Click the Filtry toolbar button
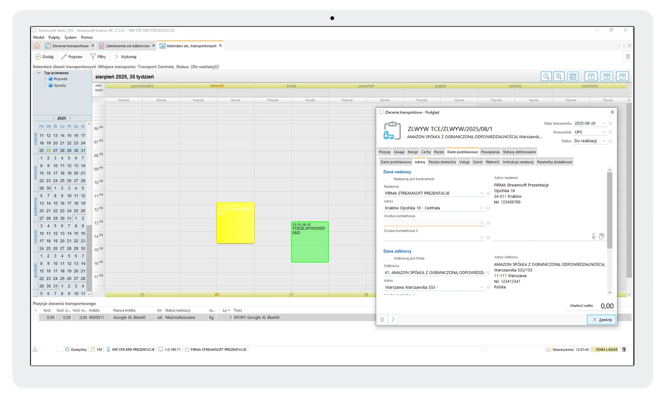 98,57
